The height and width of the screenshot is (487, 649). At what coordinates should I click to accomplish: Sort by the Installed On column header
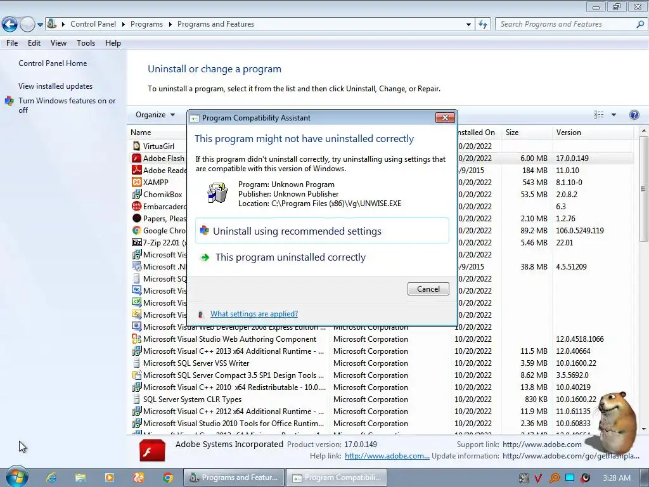tap(476, 132)
